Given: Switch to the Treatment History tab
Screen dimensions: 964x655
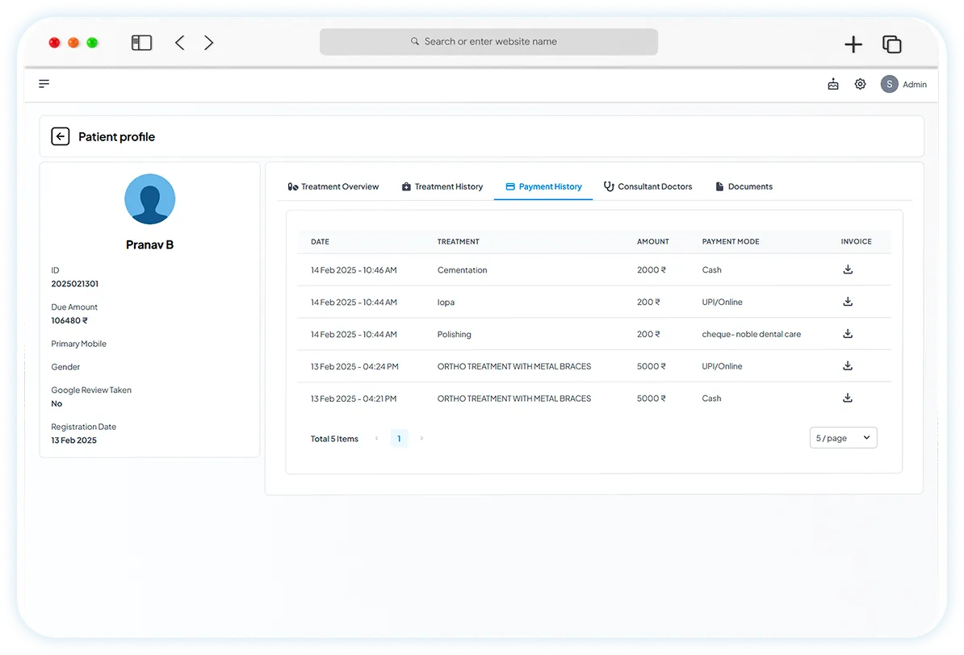Looking at the screenshot, I should click(x=442, y=187).
